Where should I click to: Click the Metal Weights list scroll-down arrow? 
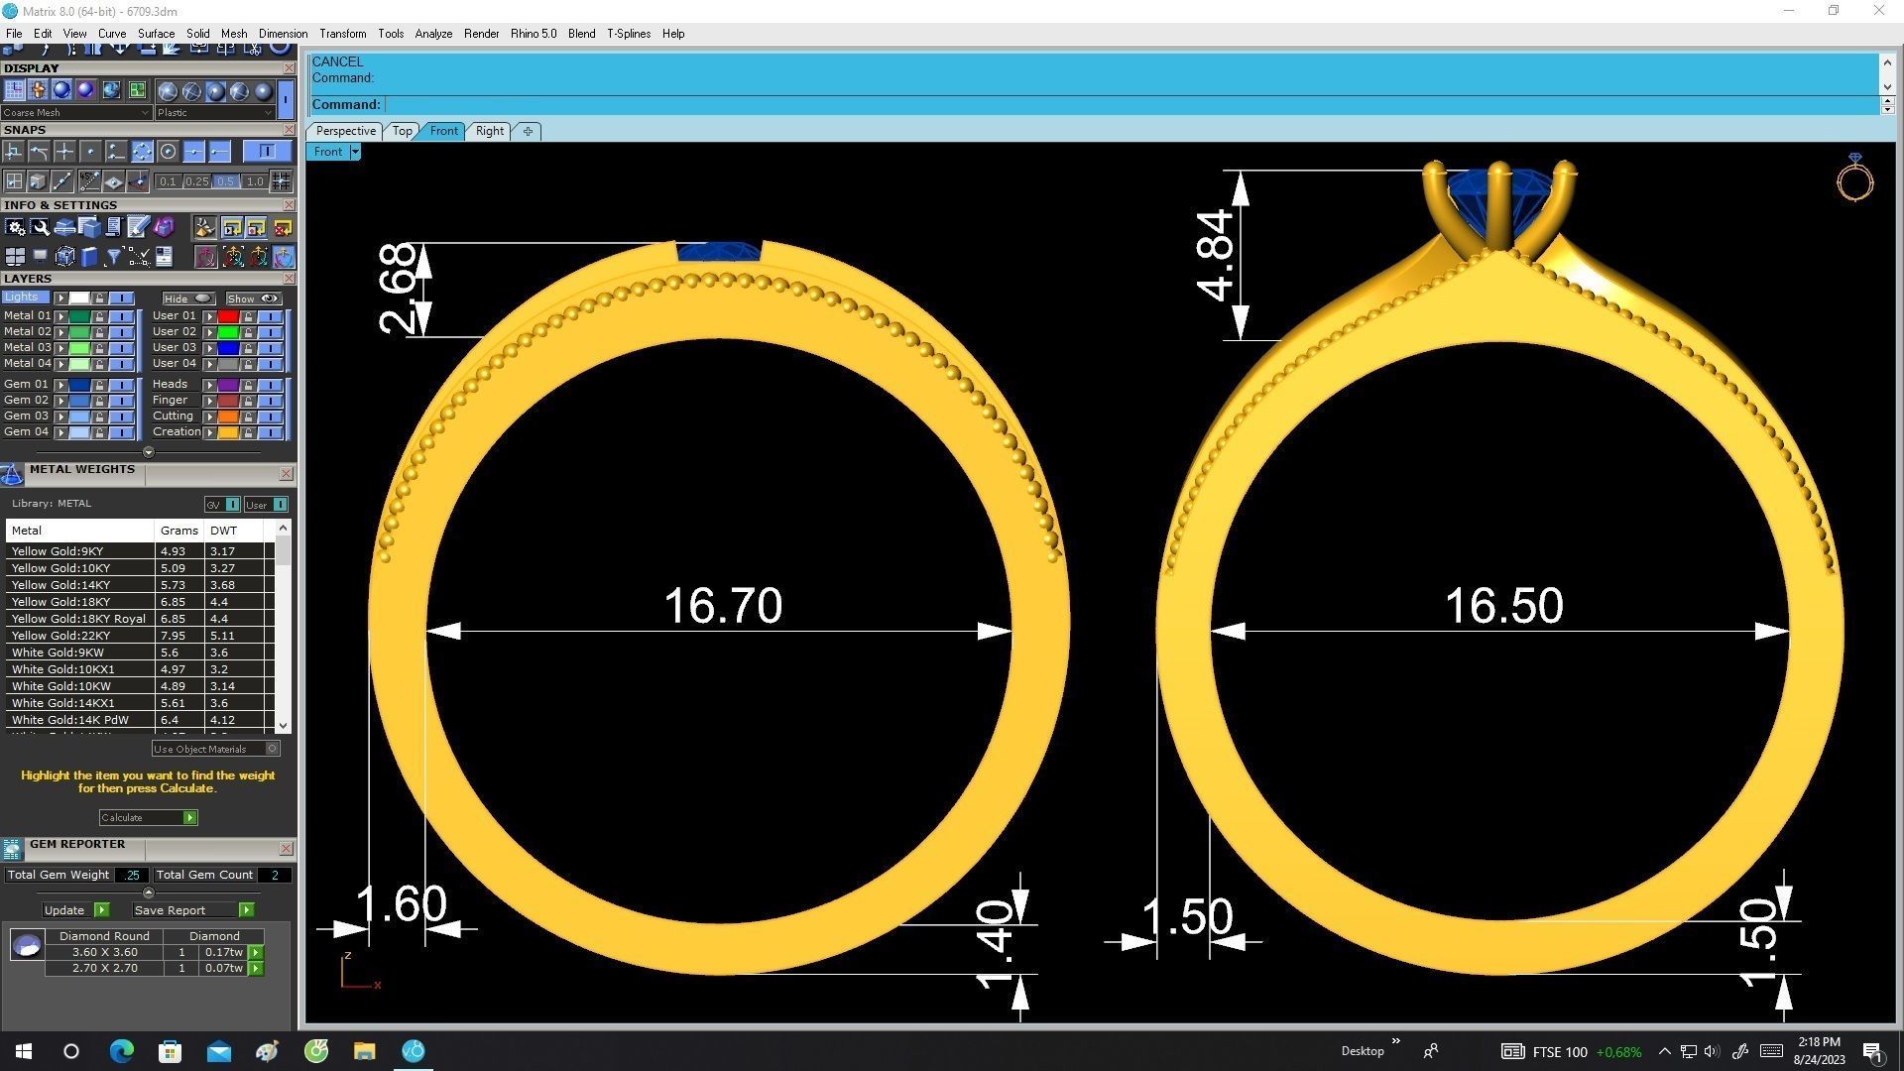point(283,726)
